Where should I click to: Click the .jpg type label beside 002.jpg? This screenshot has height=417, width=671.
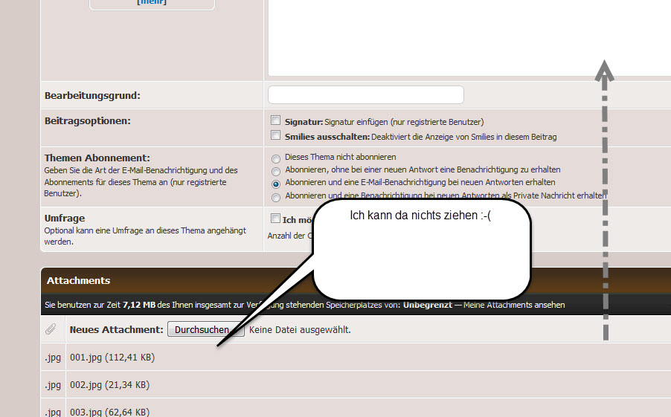tap(52, 385)
